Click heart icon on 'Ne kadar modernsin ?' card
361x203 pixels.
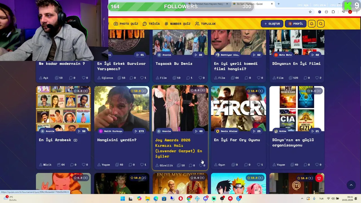(83, 78)
